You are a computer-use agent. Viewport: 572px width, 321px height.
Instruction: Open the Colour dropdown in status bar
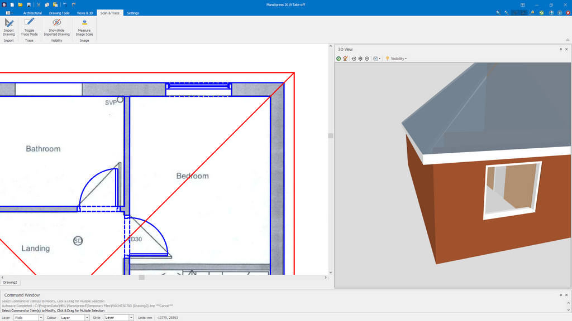[x=87, y=318]
